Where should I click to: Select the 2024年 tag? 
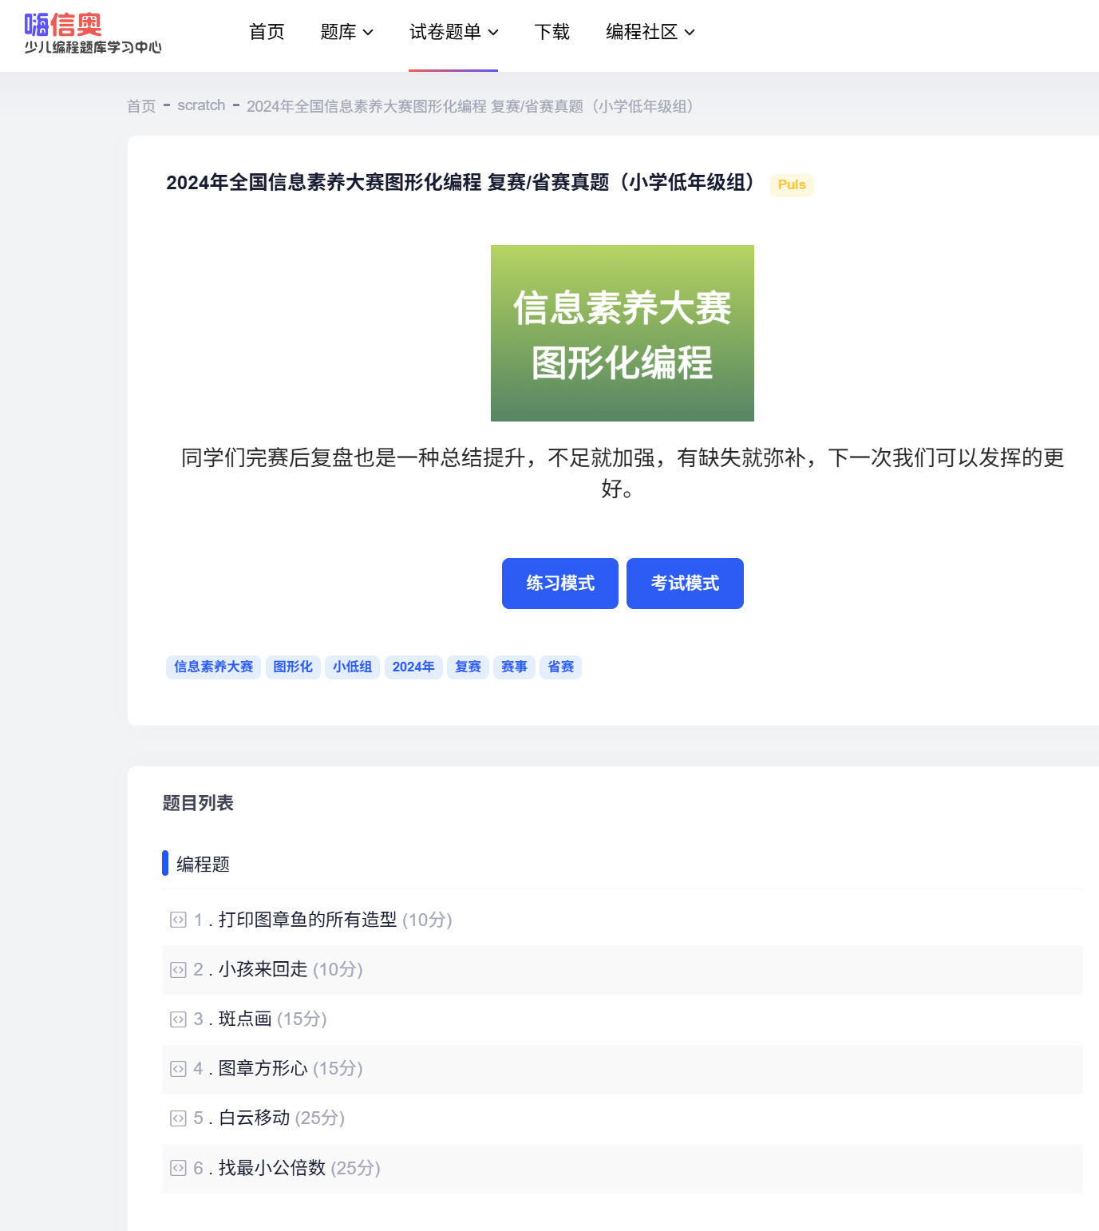pyautogui.click(x=413, y=667)
